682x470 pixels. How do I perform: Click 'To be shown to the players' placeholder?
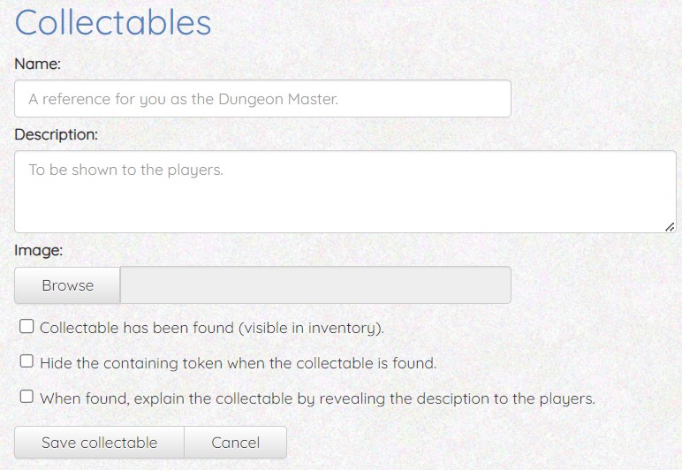(x=125, y=169)
